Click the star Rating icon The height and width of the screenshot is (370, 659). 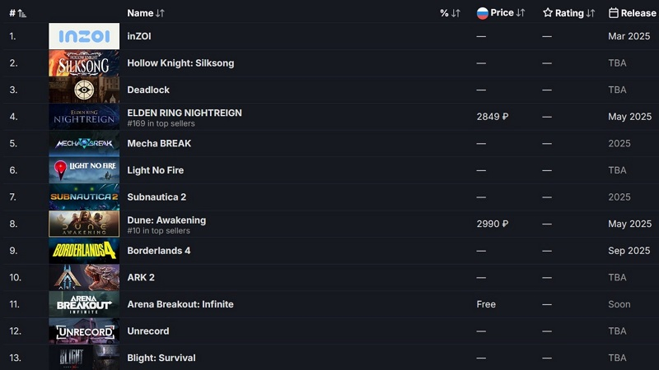(548, 13)
